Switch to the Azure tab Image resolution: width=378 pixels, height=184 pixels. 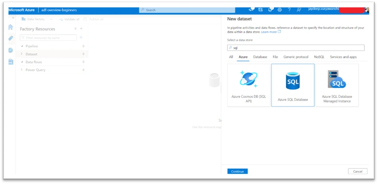click(243, 57)
